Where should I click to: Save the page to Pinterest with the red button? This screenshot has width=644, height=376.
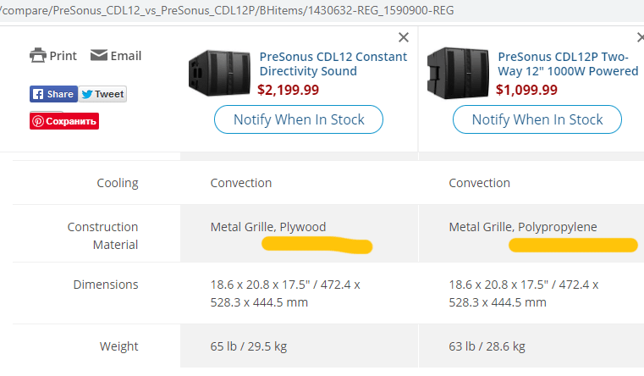click(x=64, y=121)
